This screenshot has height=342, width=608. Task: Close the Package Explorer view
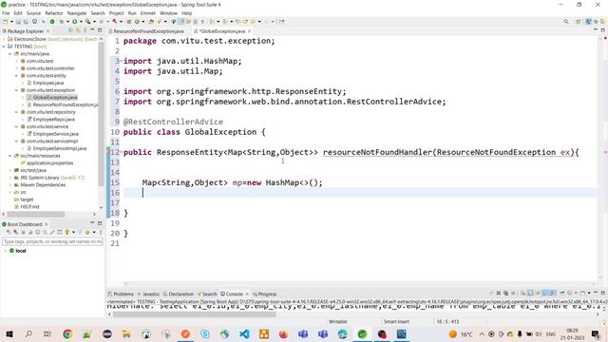[48, 31]
